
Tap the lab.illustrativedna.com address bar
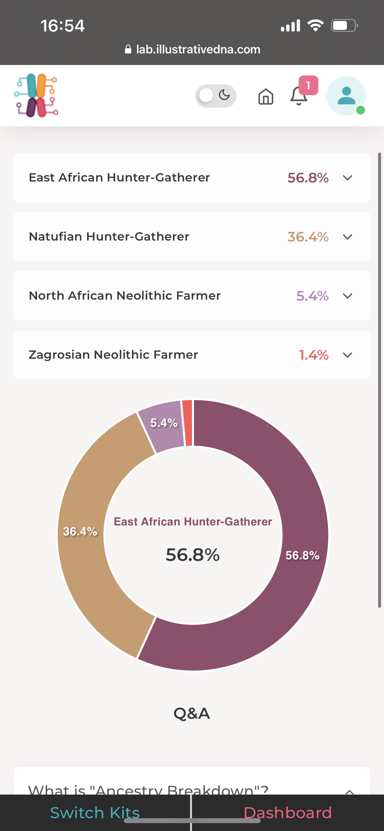tap(198, 49)
